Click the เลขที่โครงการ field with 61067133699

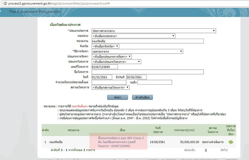[105, 67]
